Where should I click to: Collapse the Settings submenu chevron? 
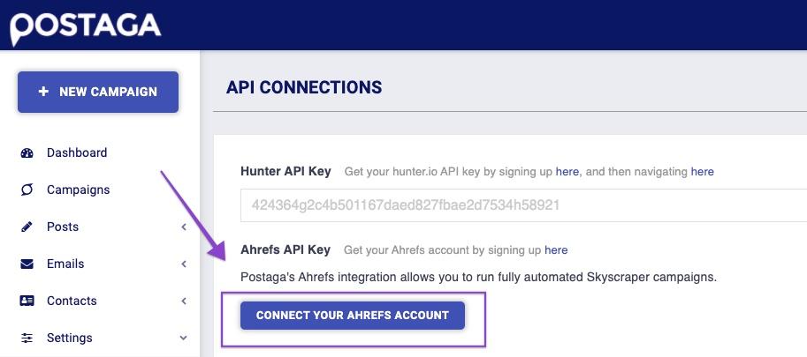[184, 338]
